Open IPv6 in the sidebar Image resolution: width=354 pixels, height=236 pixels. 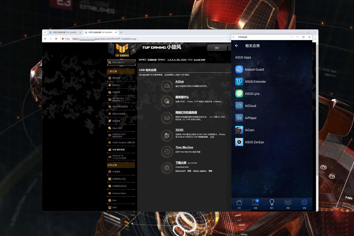pyautogui.click(x=121, y=200)
